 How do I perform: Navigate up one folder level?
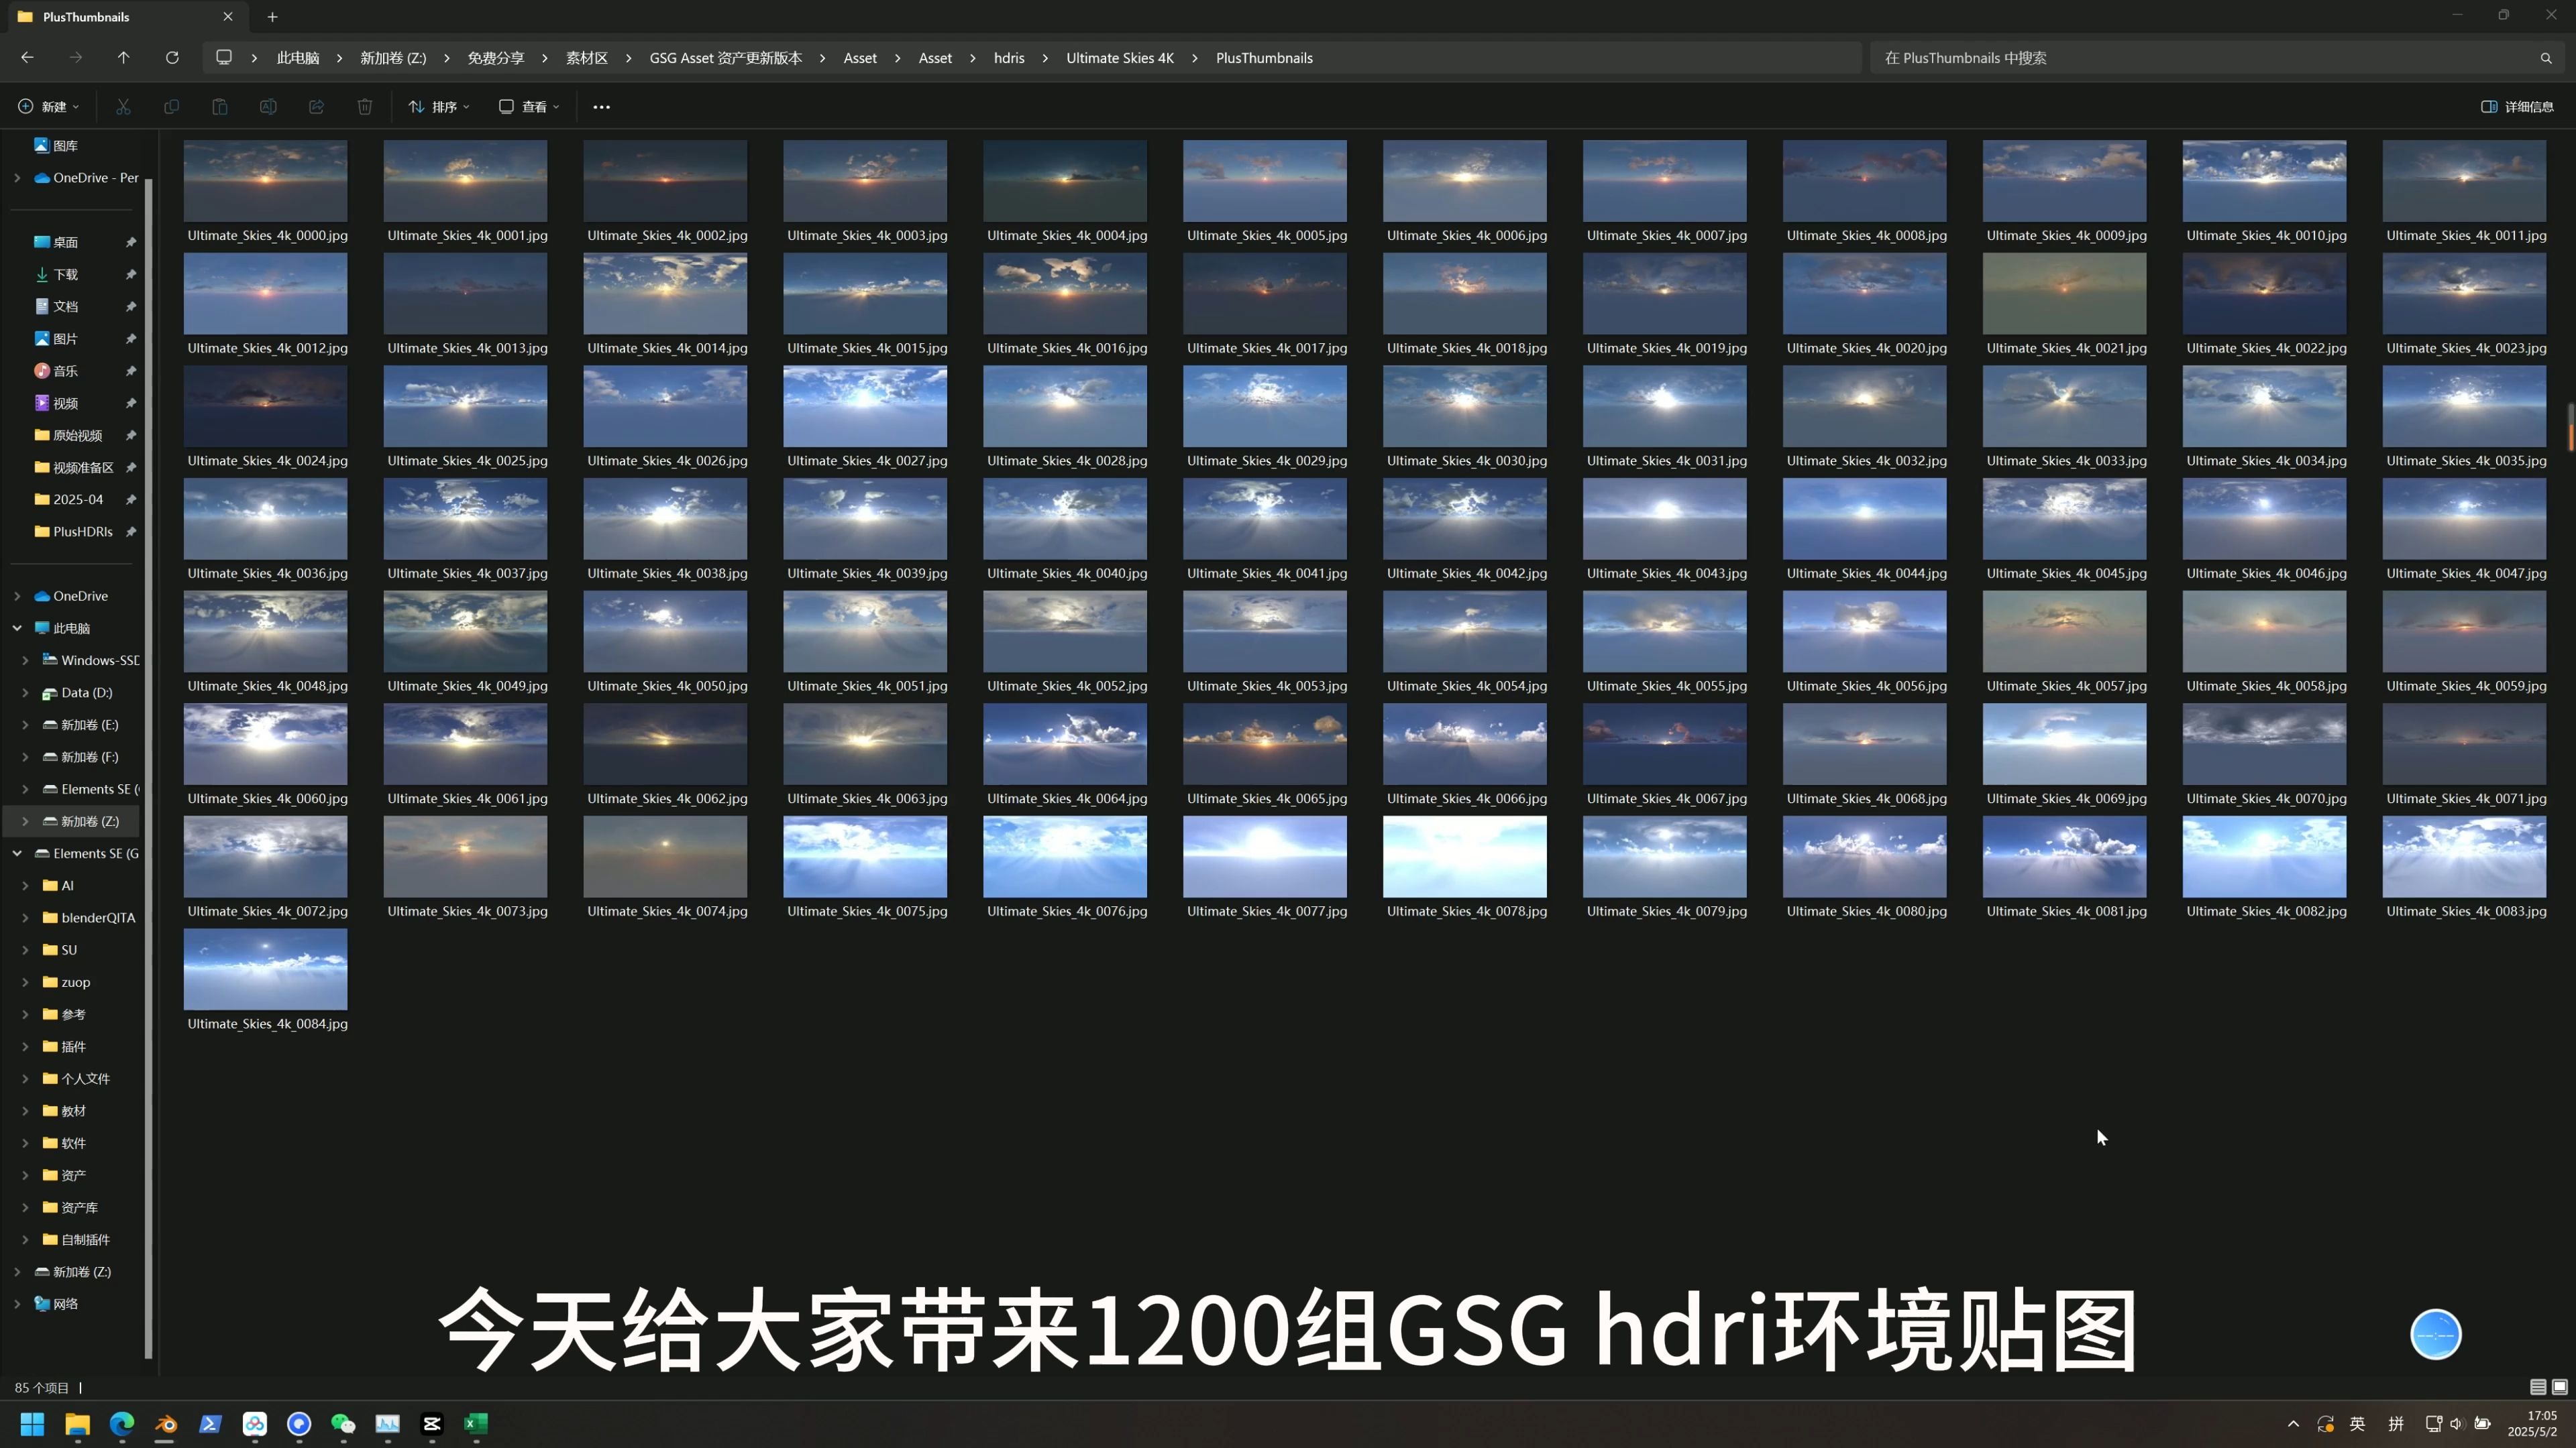[124, 58]
